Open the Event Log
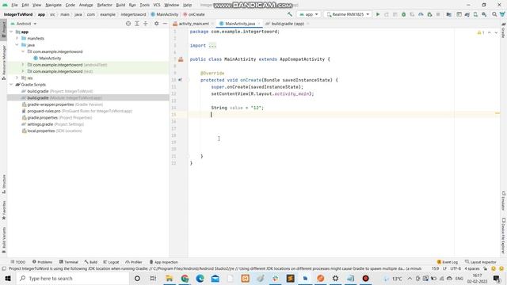 point(448,262)
